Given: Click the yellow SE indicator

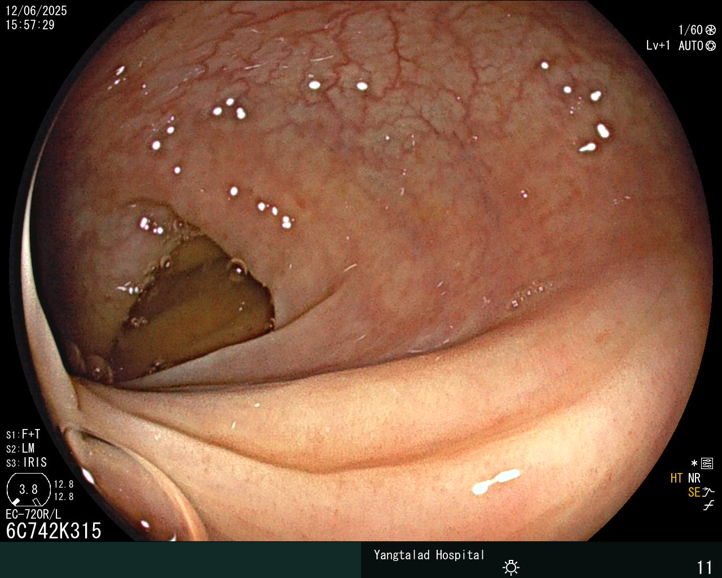Looking at the screenshot, I should pyautogui.click(x=694, y=492).
